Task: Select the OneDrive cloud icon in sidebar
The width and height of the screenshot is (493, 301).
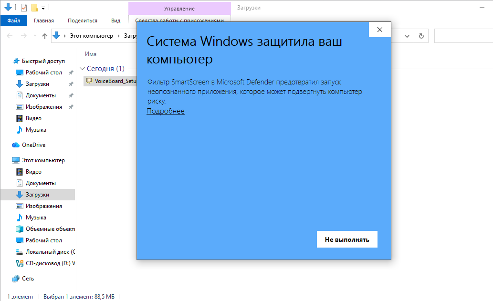Action: 16,145
